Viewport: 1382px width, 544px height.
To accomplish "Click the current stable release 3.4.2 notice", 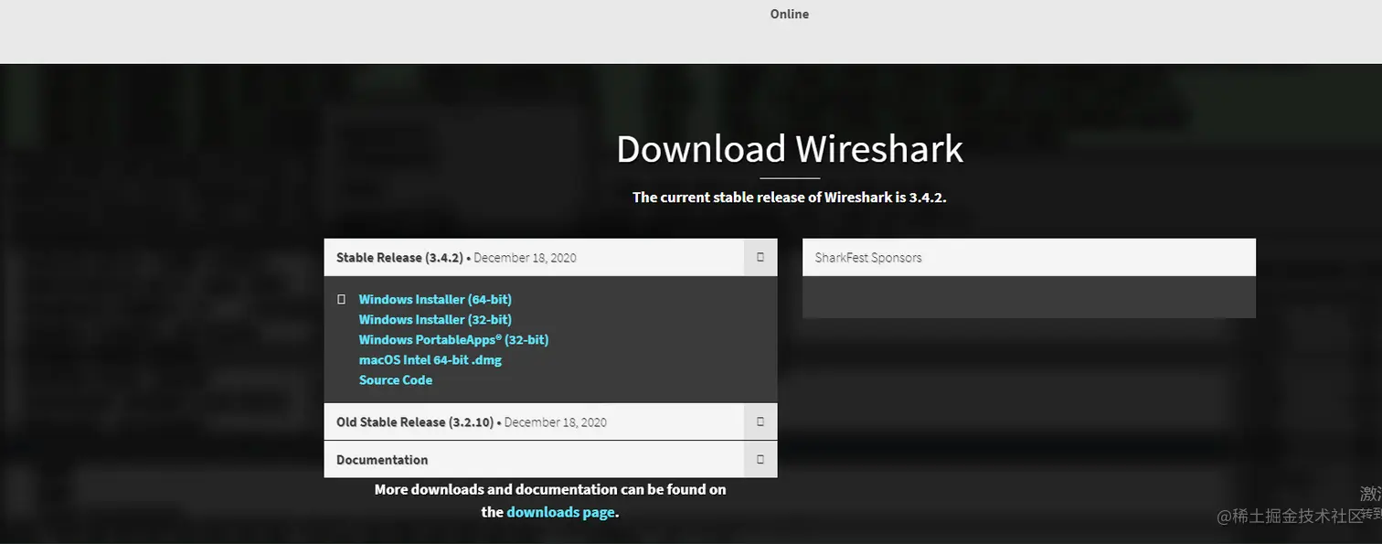I will (790, 197).
